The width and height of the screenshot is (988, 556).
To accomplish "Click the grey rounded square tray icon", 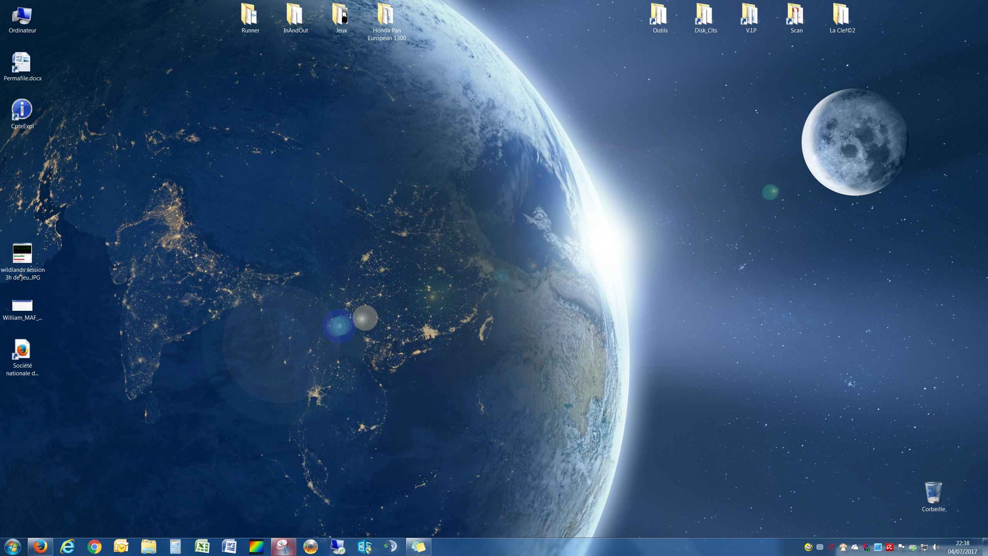I will pos(820,547).
